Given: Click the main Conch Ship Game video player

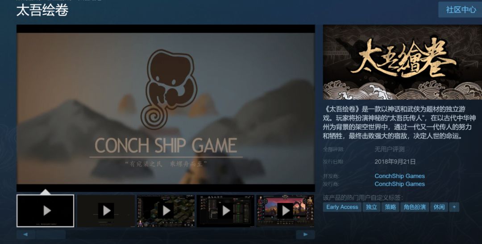Looking at the screenshot, I should tap(166, 108).
